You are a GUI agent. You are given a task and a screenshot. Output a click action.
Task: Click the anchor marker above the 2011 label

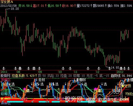[4, 68]
